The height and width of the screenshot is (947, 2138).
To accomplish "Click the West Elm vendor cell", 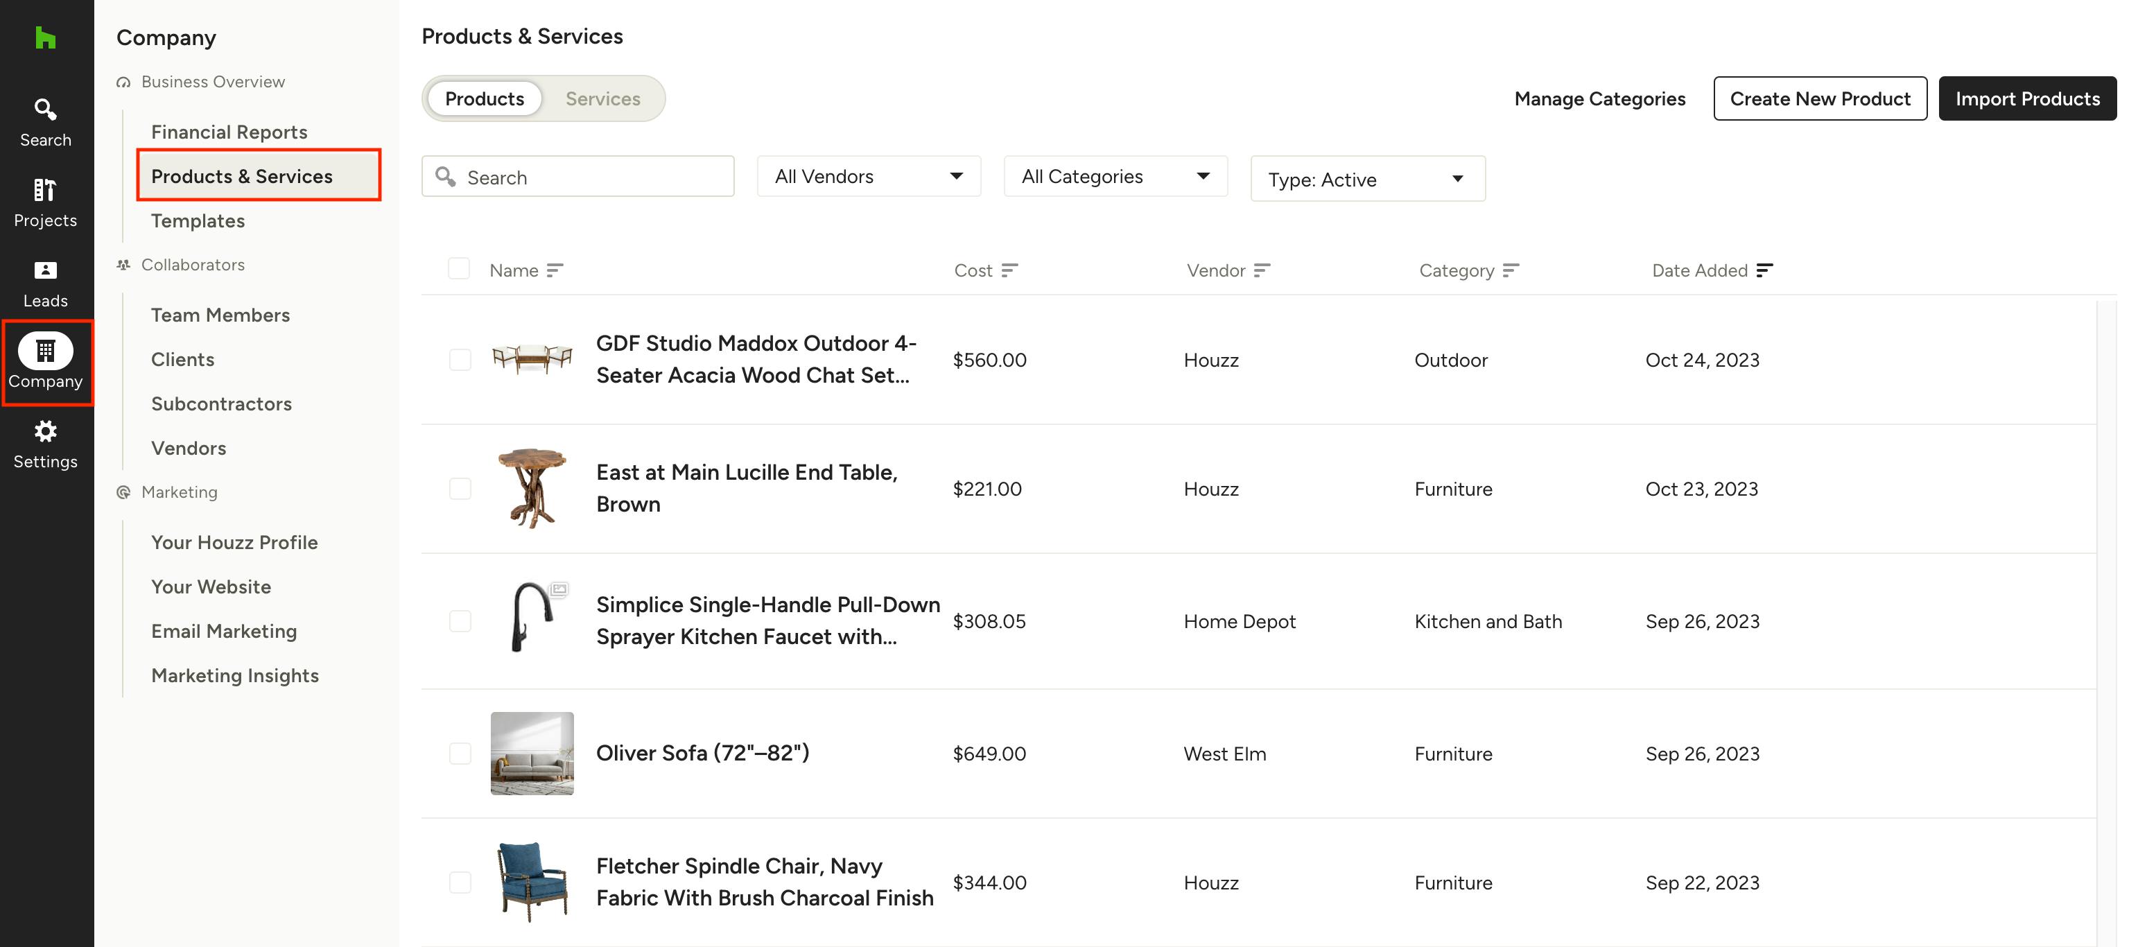I will coord(1224,754).
